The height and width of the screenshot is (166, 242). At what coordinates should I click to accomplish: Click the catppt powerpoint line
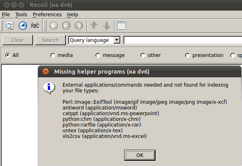click(x=111, y=114)
